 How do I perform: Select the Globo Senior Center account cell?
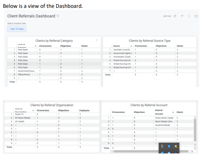[x=164, y=118]
